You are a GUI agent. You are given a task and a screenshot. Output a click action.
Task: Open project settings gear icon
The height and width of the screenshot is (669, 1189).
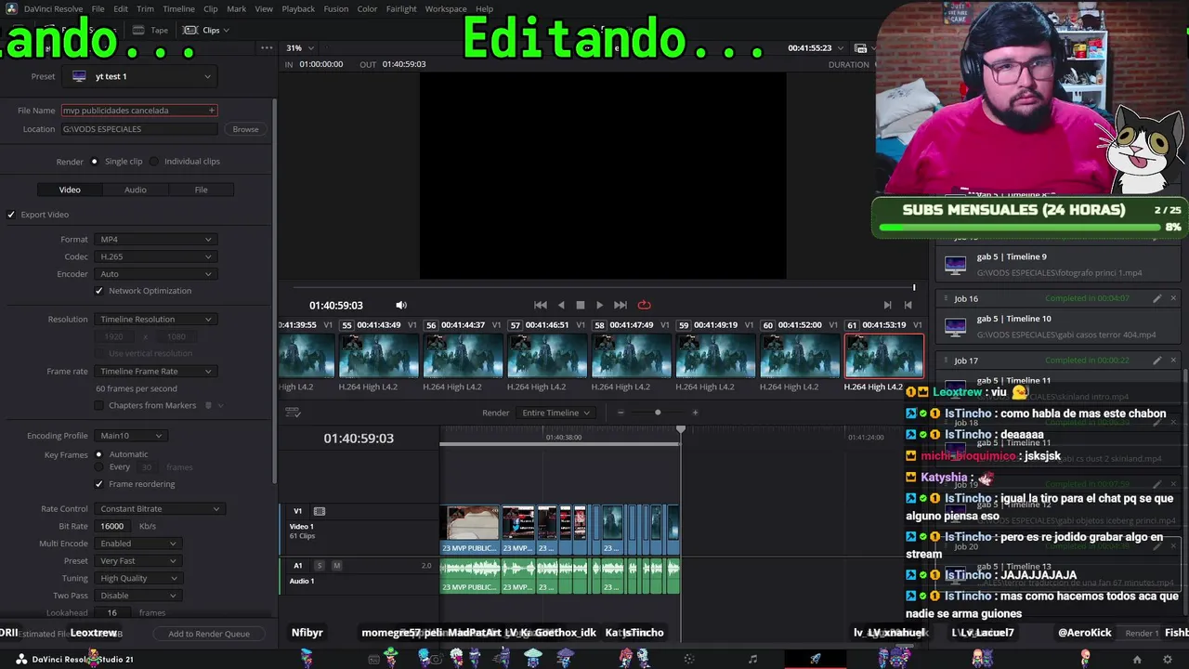(1168, 660)
